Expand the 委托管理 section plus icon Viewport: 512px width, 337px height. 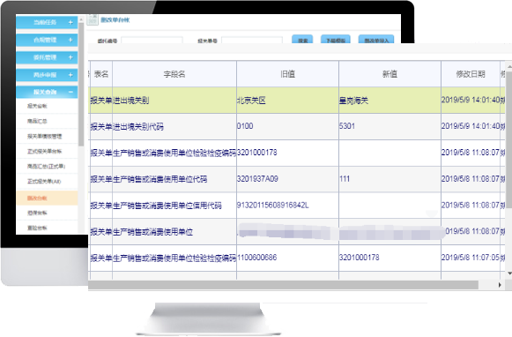pos(70,57)
